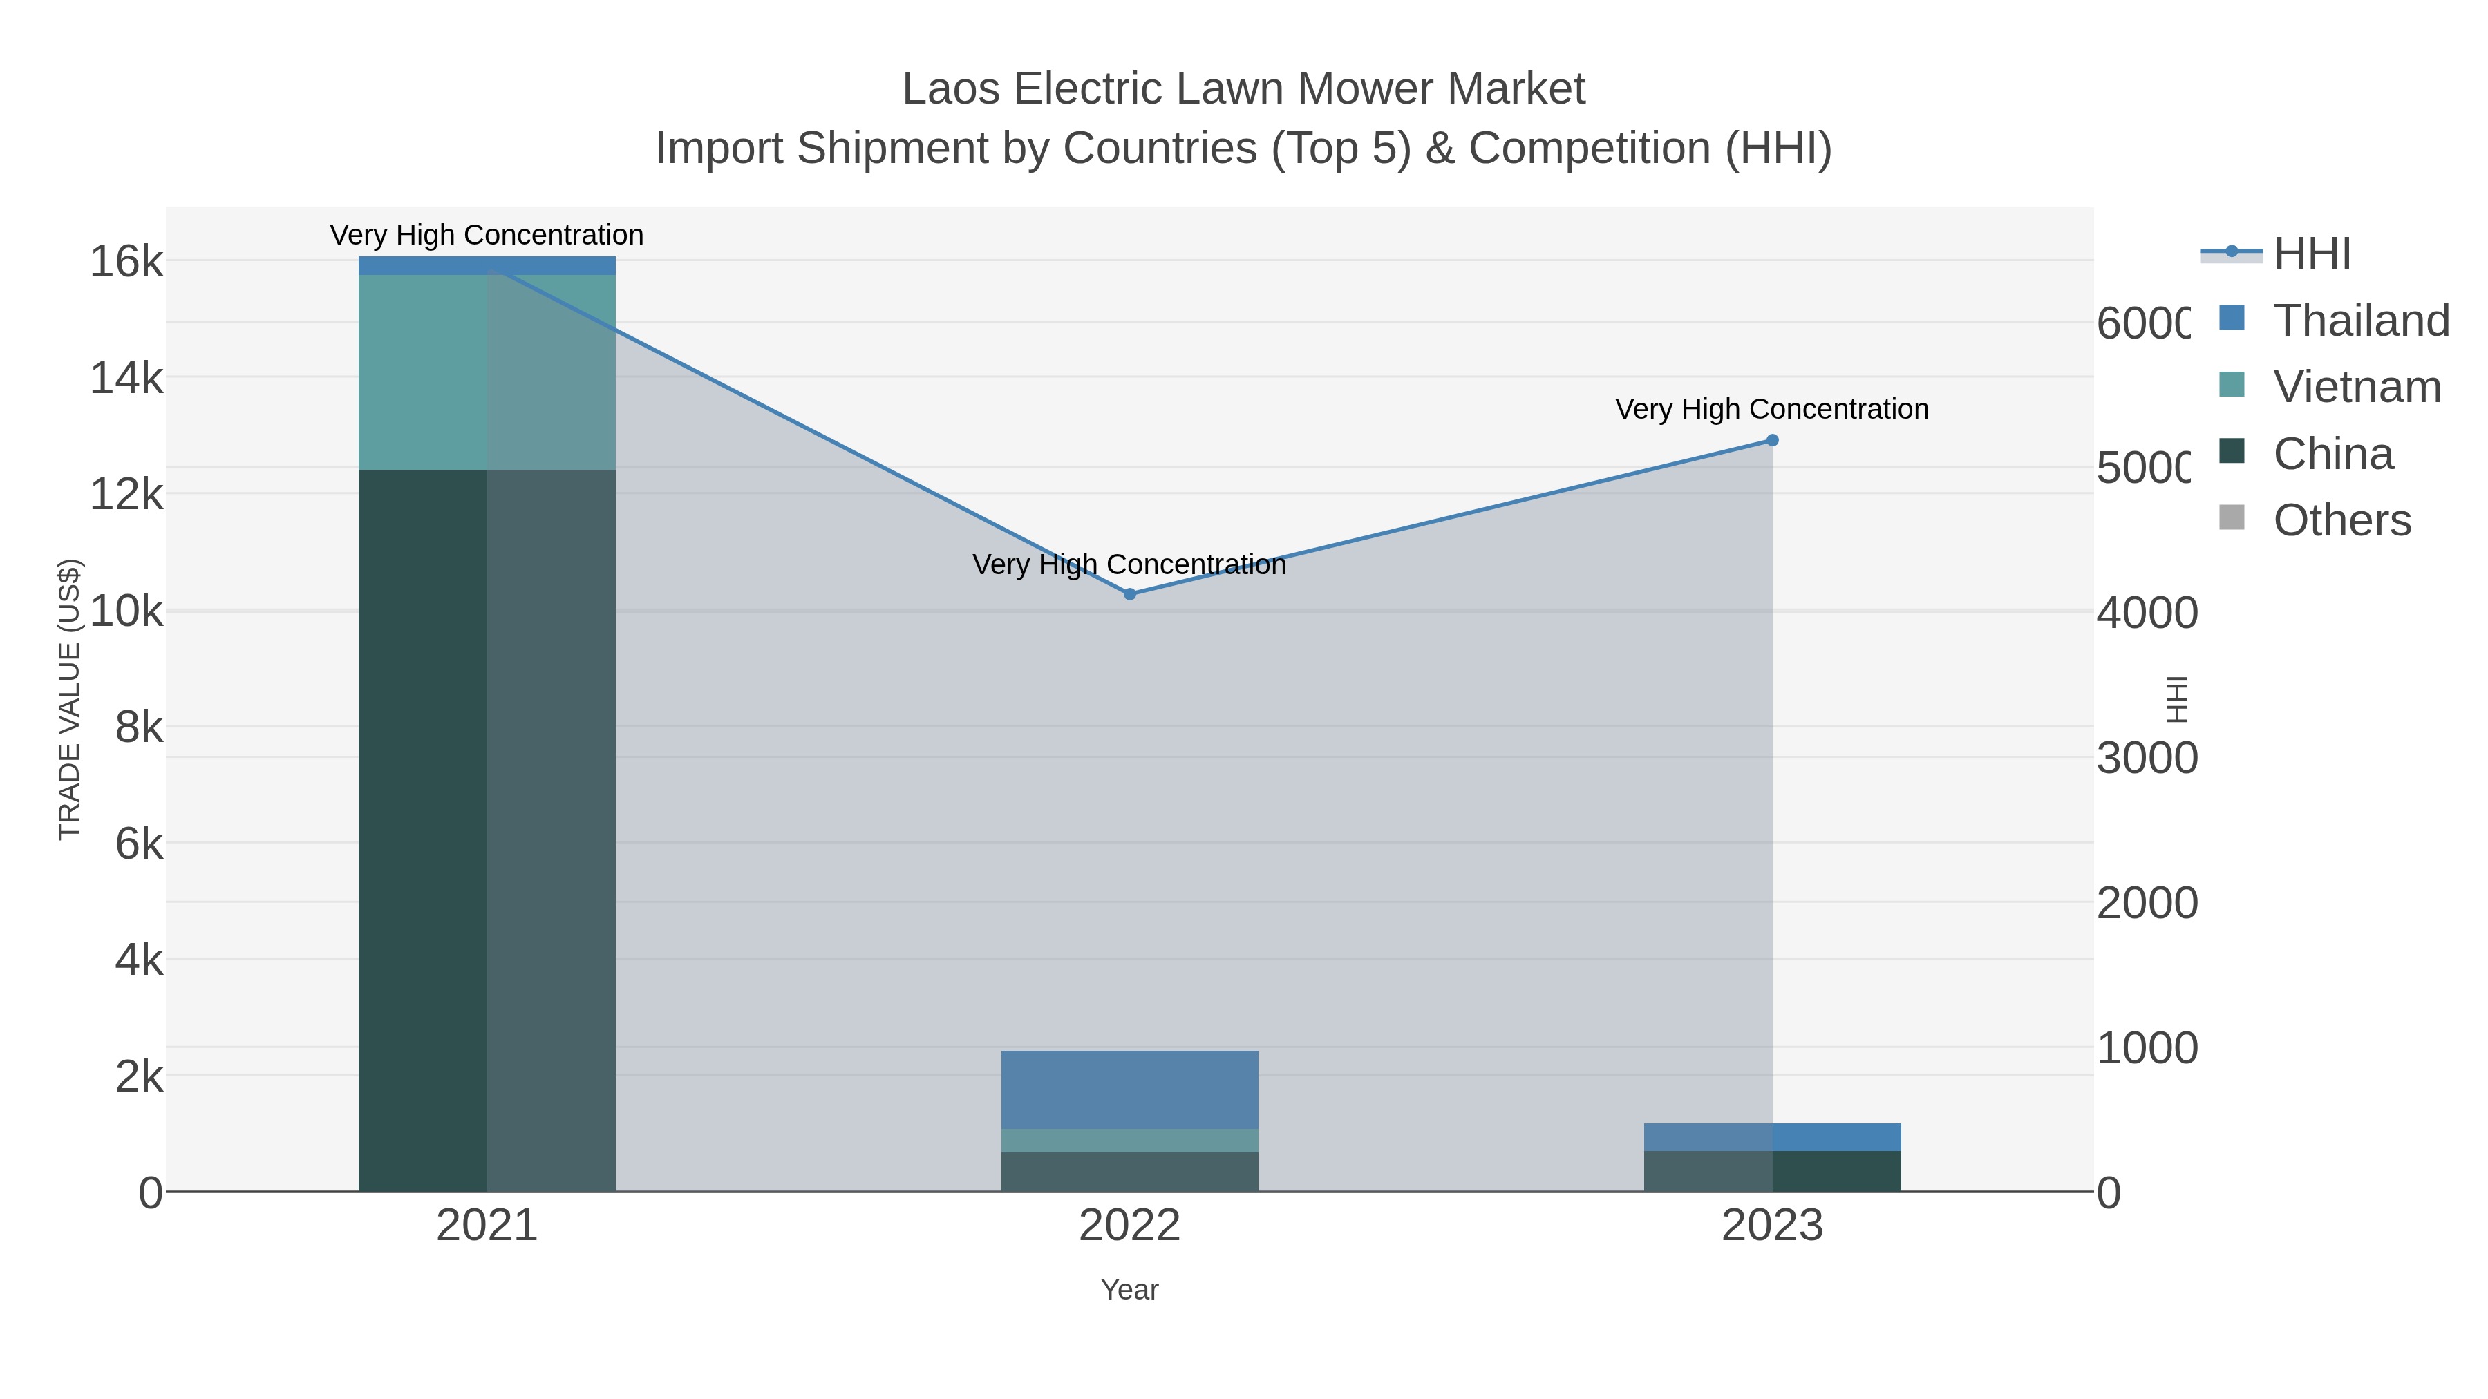2488x1399 pixels.
Task: Click the 'Laos Electric Lawn Mower Market' title
Action: pos(1244,89)
